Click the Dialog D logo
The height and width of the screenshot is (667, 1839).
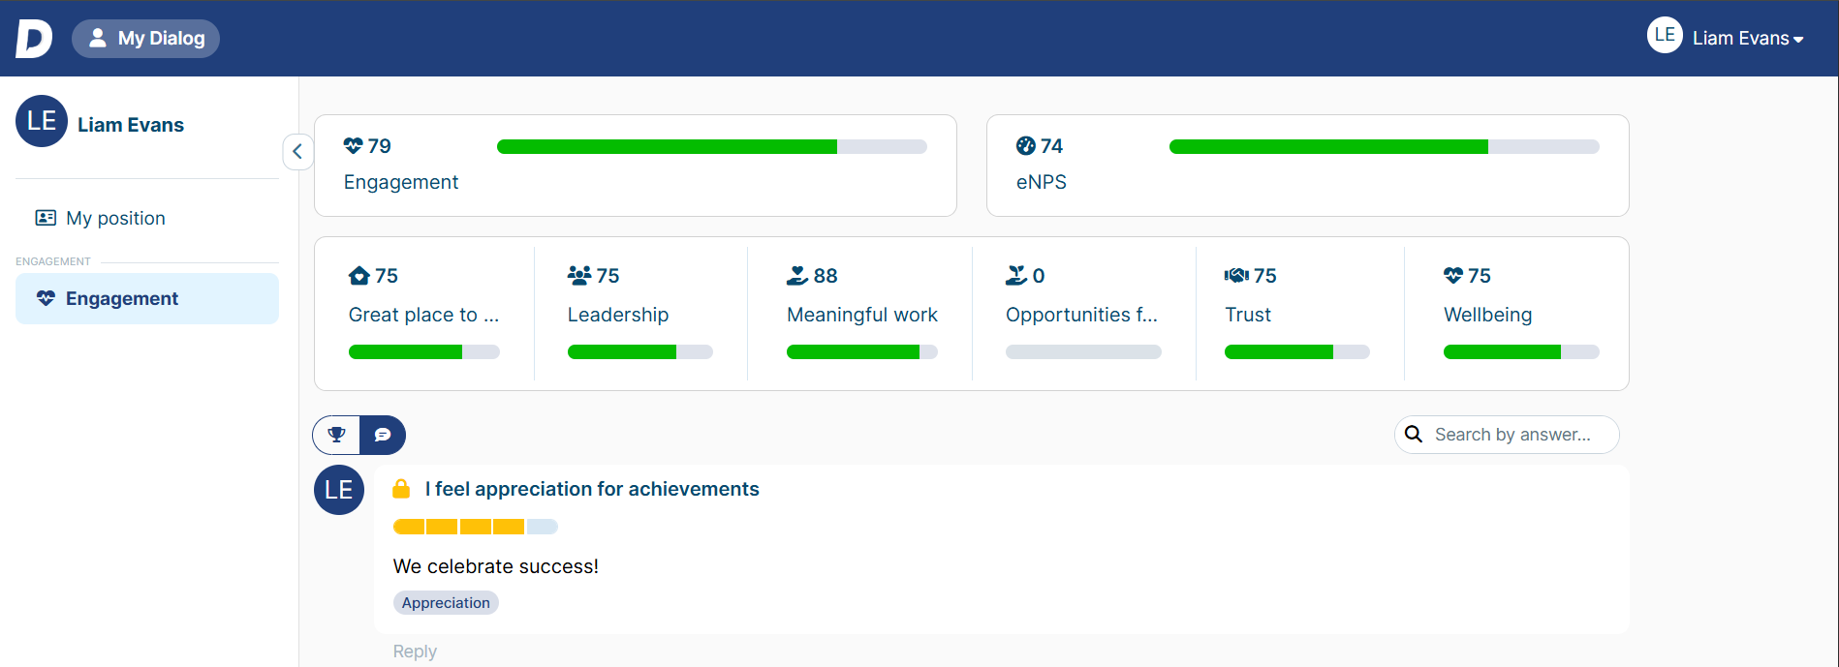point(34,39)
